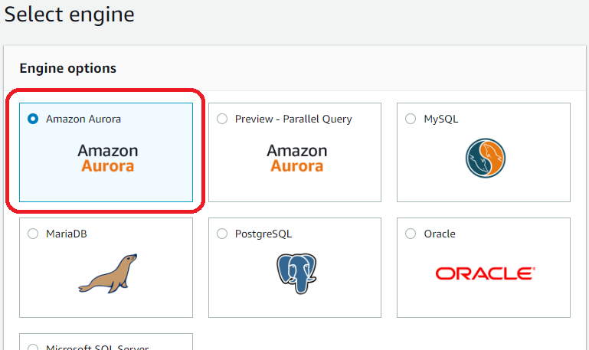Viewport: 589px width, 350px height.
Task: Select the PostgreSQL radio button
Action: click(222, 234)
